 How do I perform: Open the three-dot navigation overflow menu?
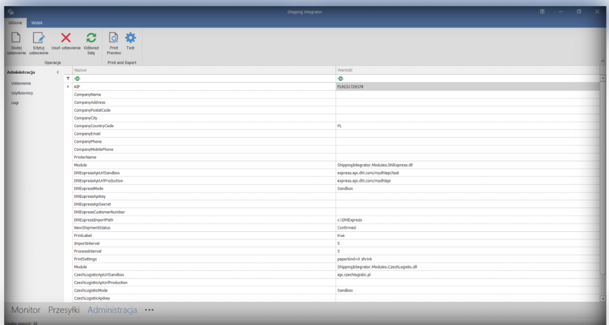pyautogui.click(x=149, y=310)
